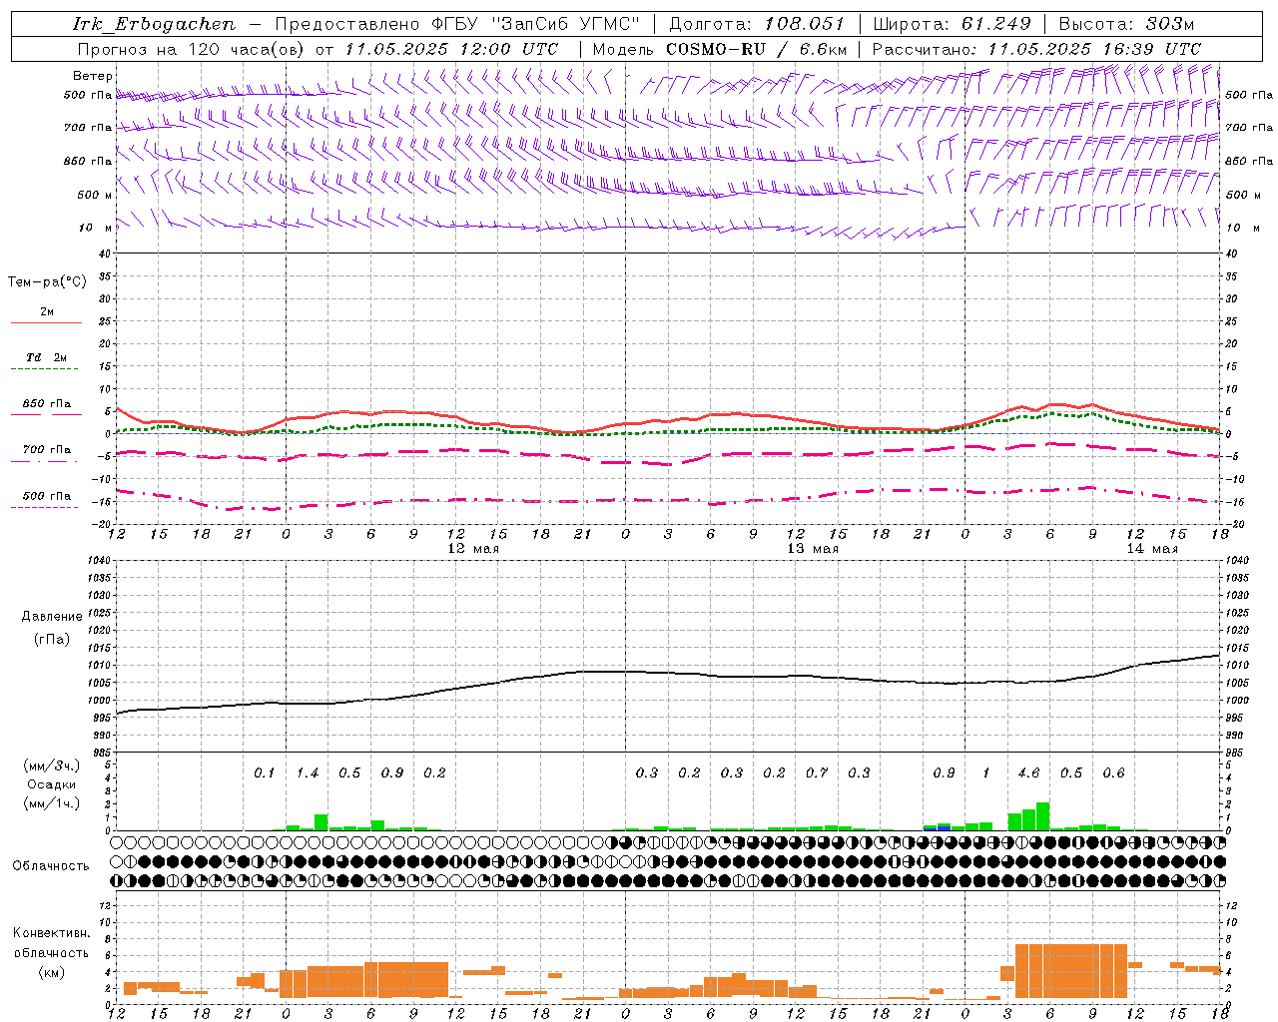The image size is (1278, 1022).
Task: Click the '14 мая' date label
Action: pos(1152,549)
